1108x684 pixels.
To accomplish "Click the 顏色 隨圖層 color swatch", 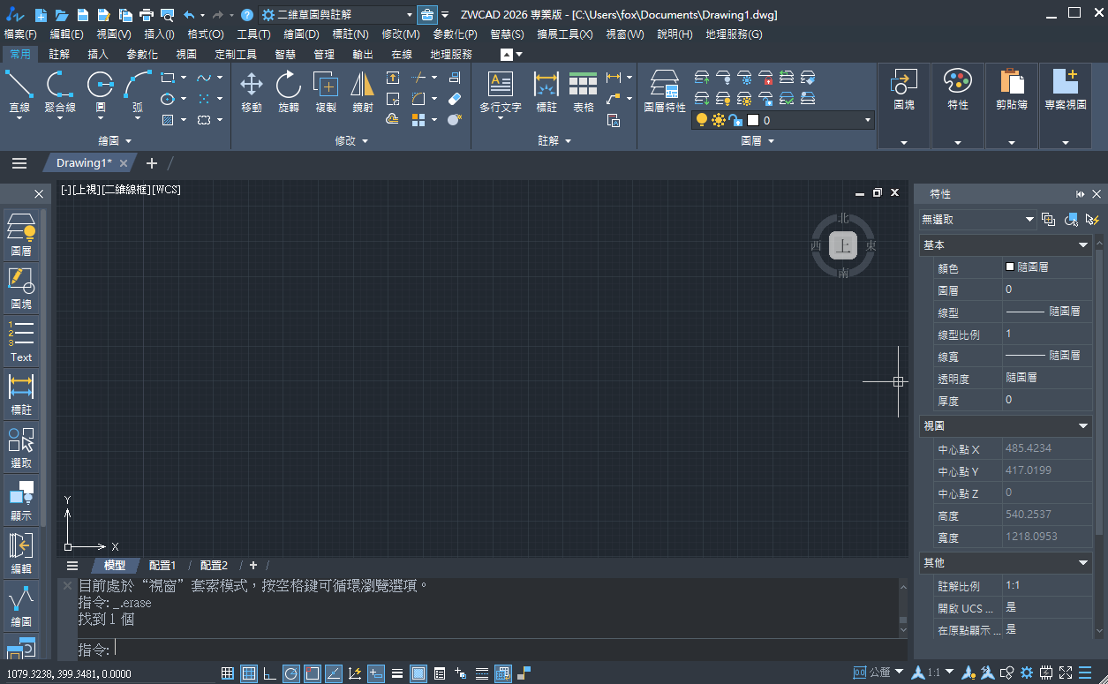I will tap(1010, 267).
